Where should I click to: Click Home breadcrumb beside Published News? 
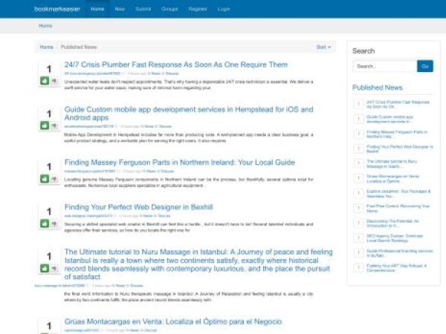pos(46,48)
